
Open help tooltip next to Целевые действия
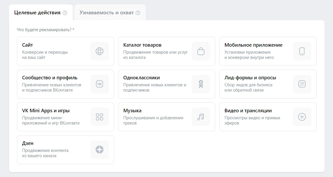click(65, 13)
